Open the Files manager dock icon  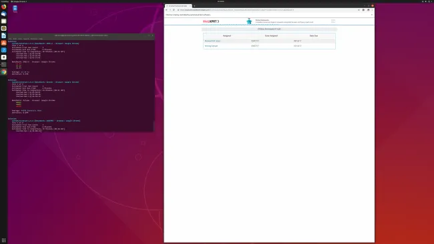coord(3,21)
